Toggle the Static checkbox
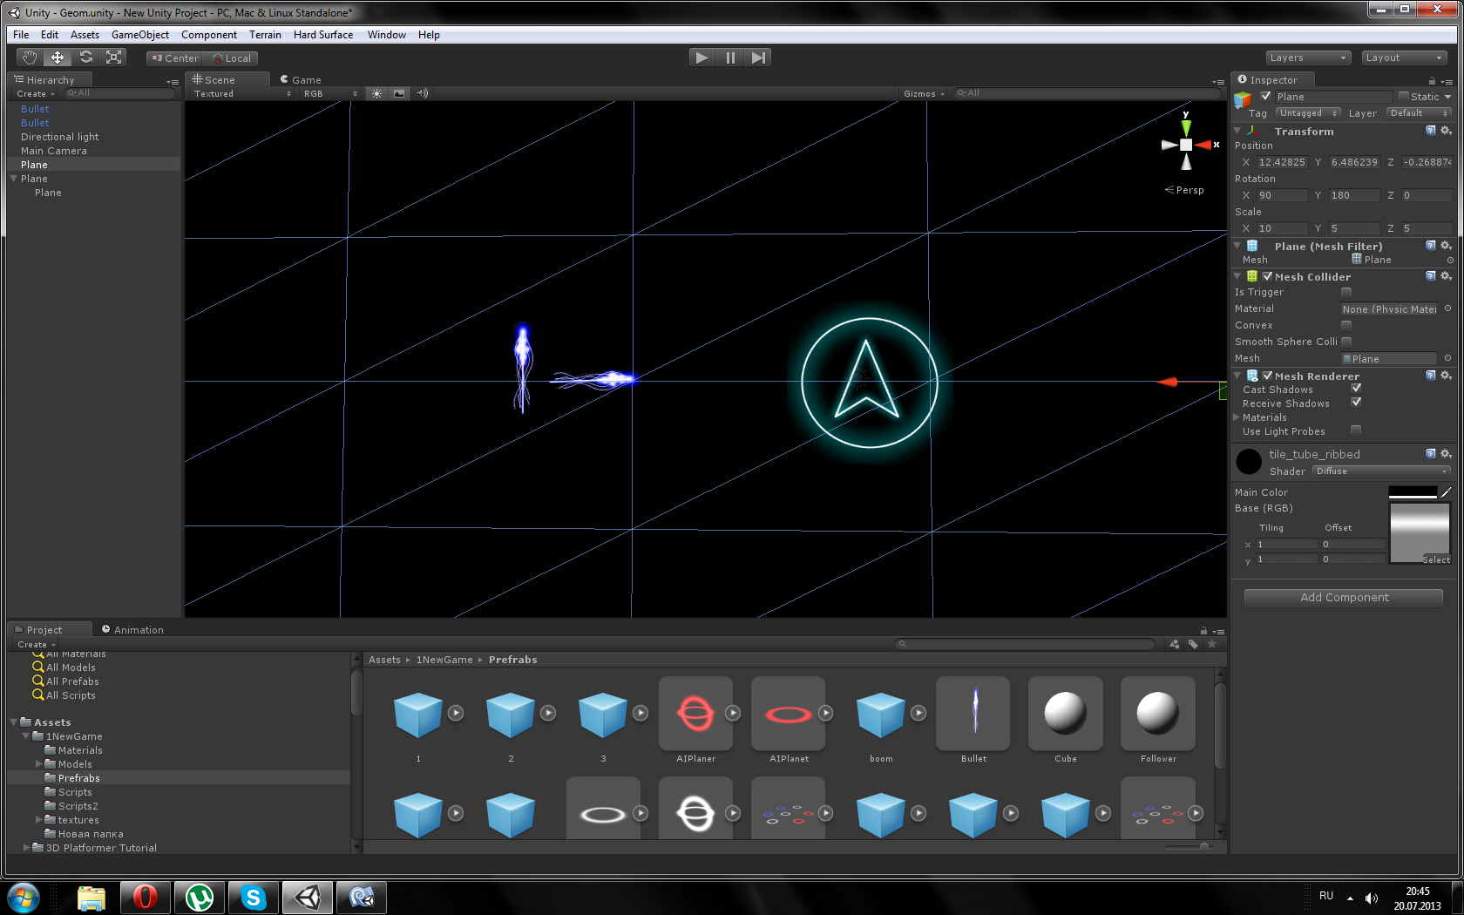This screenshot has width=1464, height=915. pyautogui.click(x=1403, y=97)
